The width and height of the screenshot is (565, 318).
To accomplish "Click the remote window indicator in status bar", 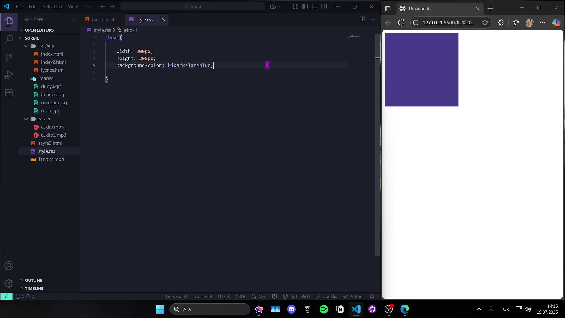I will pyautogui.click(x=6, y=296).
